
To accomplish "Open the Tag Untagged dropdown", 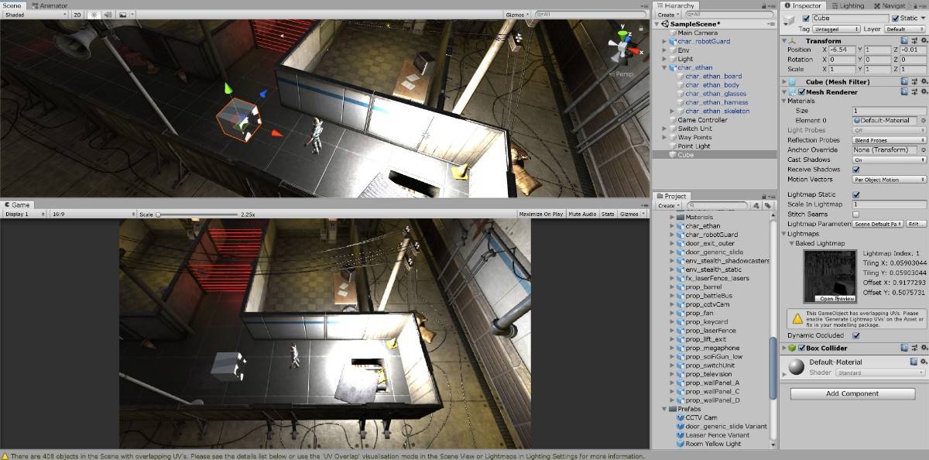I will (x=837, y=29).
